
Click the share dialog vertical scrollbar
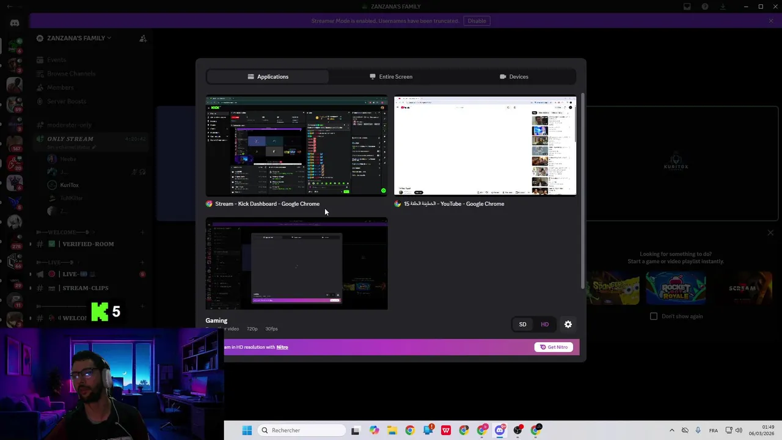click(583, 189)
